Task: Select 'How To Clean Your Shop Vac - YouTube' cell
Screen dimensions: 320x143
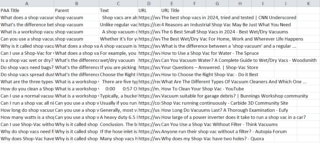Action: (x=202, y=89)
